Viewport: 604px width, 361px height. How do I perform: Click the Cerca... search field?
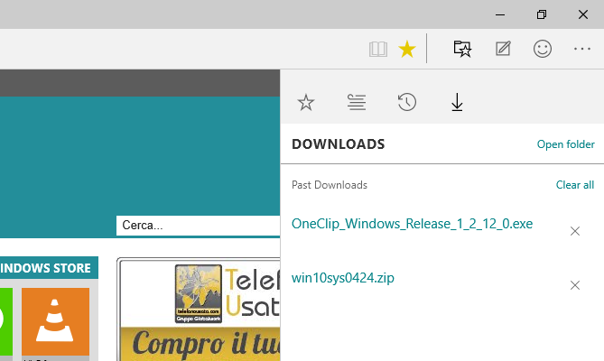coord(198,225)
